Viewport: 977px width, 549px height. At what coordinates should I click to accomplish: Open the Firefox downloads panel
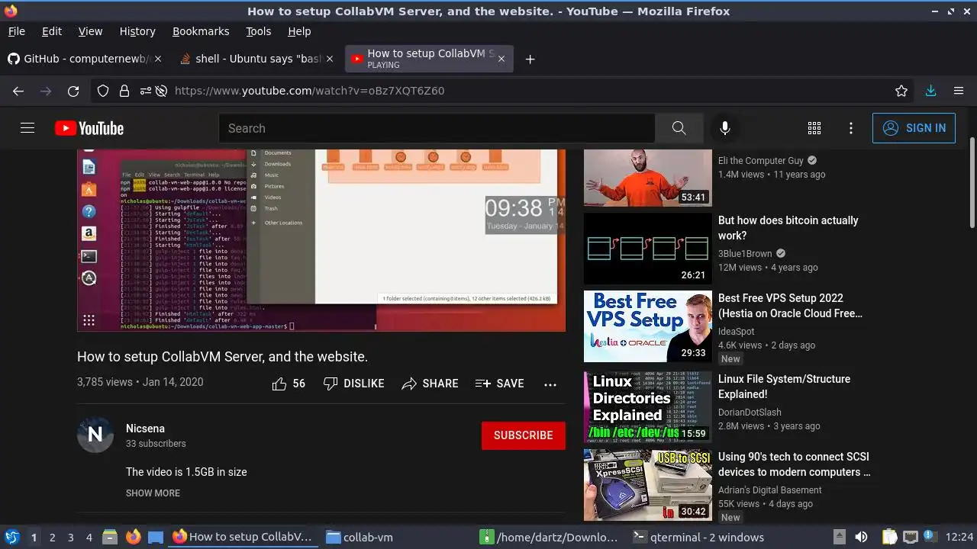930,91
